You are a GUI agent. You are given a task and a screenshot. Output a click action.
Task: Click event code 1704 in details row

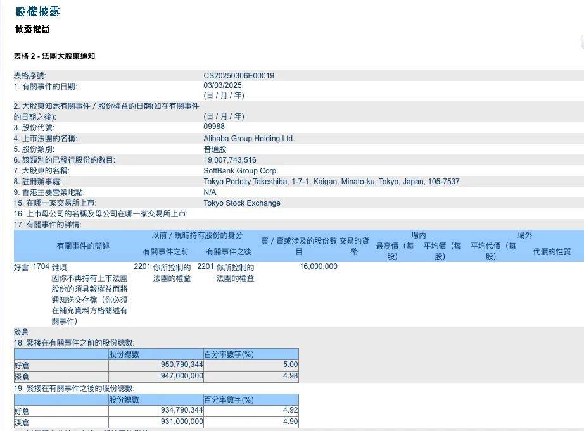coord(41,266)
